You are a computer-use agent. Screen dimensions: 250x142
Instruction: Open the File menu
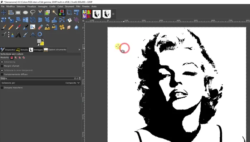pyautogui.click(x=3, y=6)
